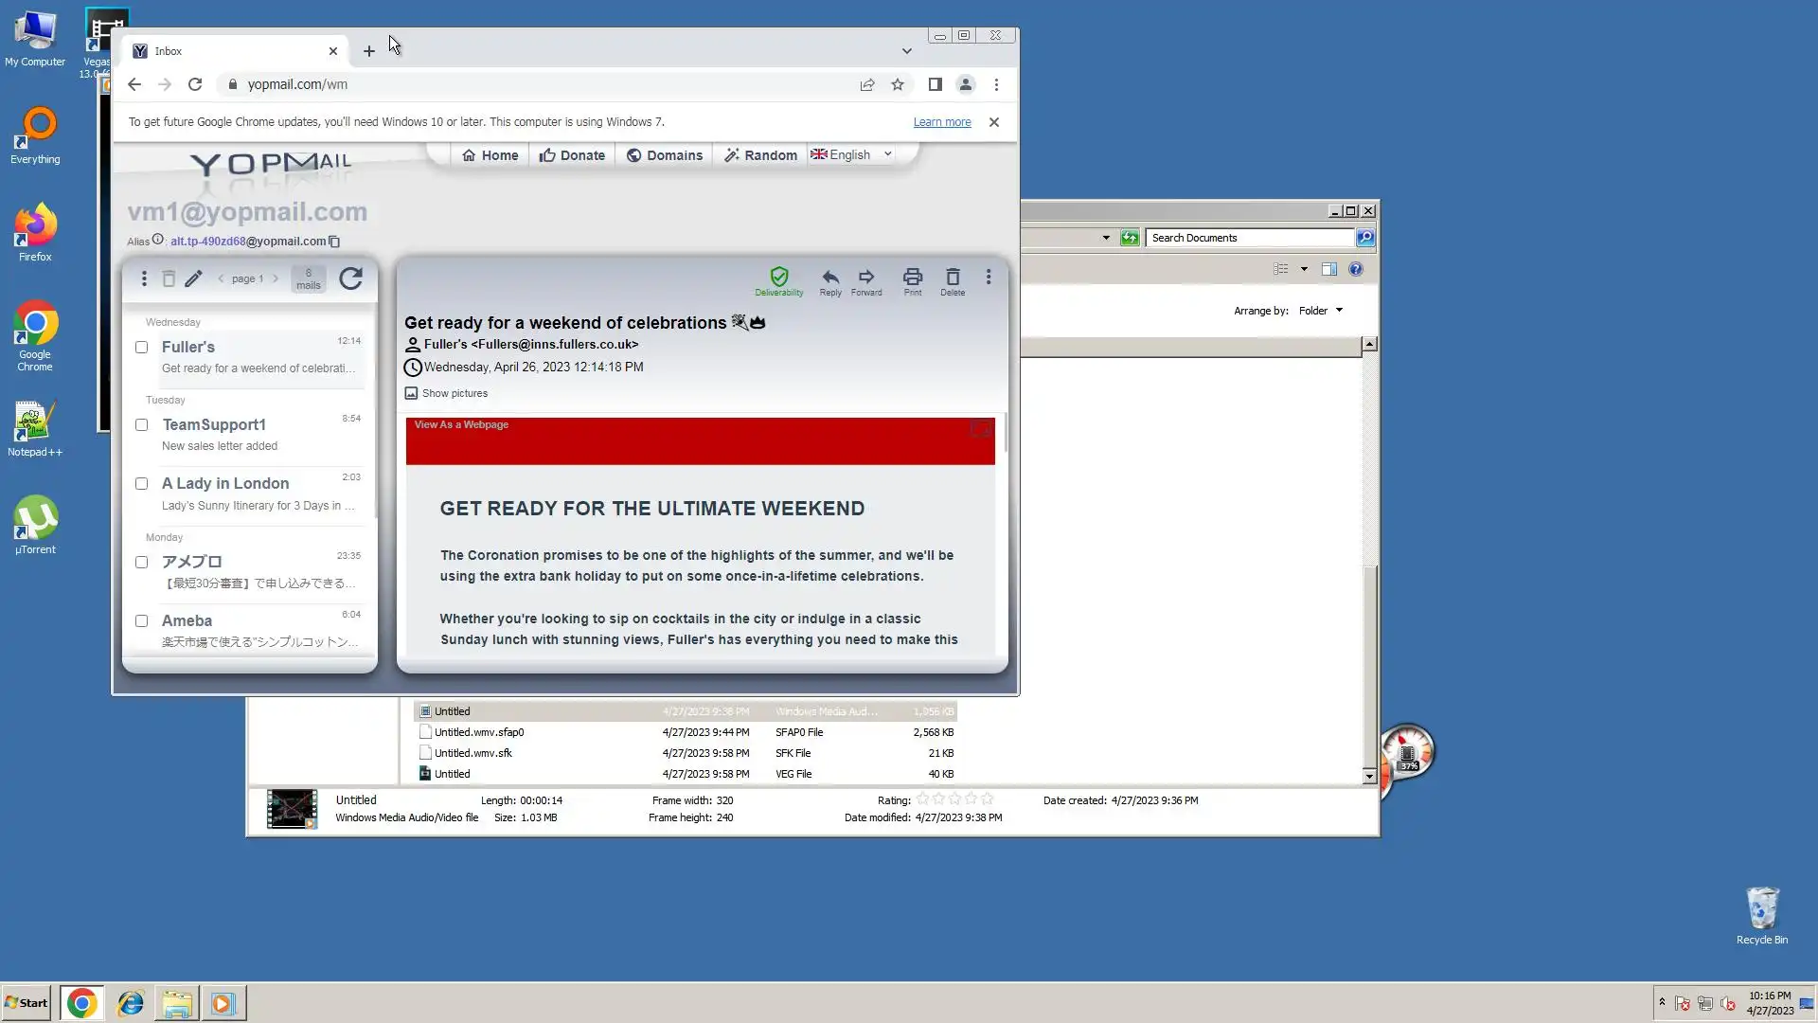Print the open email
This screenshot has height=1023, width=1818.
coord(912,278)
